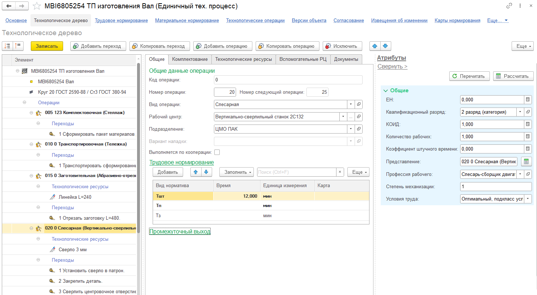The width and height of the screenshot is (537, 295).
Task: Copy link via chain icon
Action: pyautogui.click(x=509, y=6)
